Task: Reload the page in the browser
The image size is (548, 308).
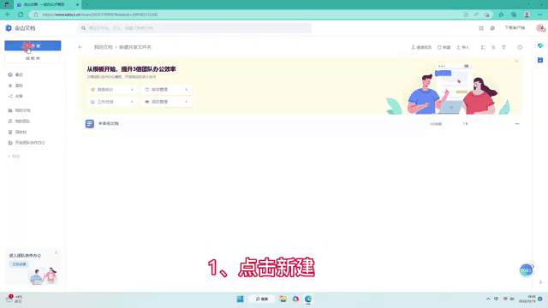Action: (21, 15)
